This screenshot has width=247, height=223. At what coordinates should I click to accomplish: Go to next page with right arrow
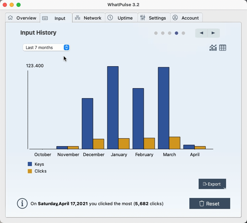click(x=213, y=33)
